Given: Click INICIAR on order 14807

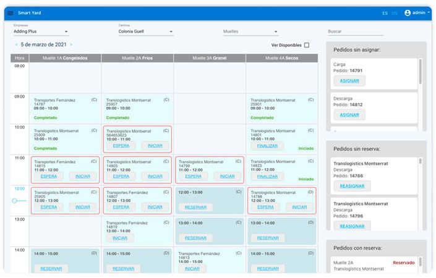Looking at the screenshot, I should click(155, 207).
